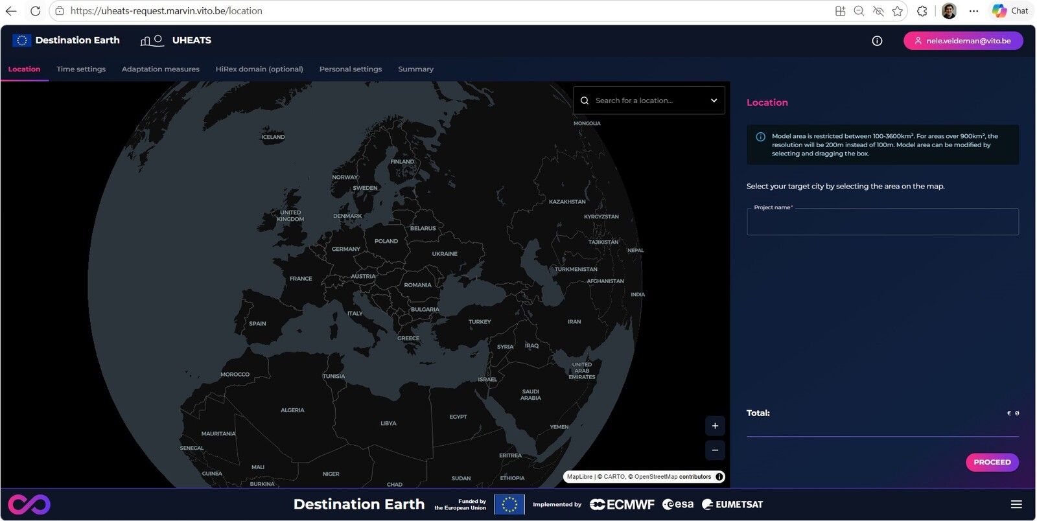The width and height of the screenshot is (1037, 521).
Task: Bookmark this page with the star icon
Action: [898, 11]
